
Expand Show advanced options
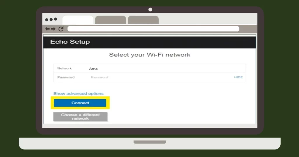tap(78, 94)
